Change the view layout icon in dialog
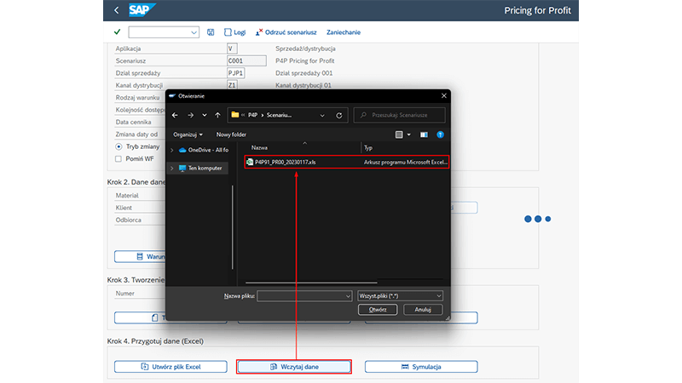682x383 pixels. pyautogui.click(x=399, y=134)
